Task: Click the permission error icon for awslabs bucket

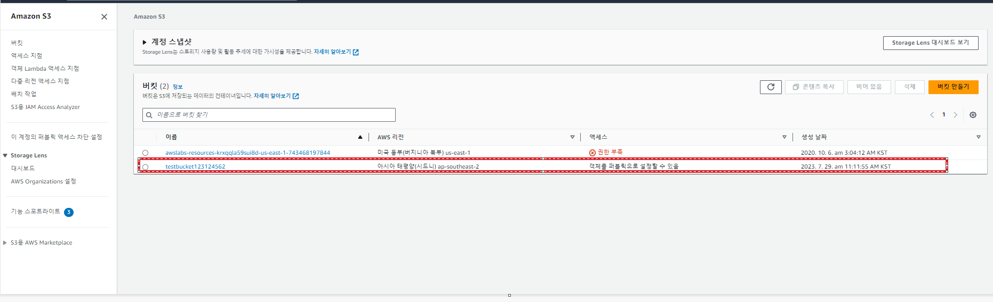Action: (592, 153)
